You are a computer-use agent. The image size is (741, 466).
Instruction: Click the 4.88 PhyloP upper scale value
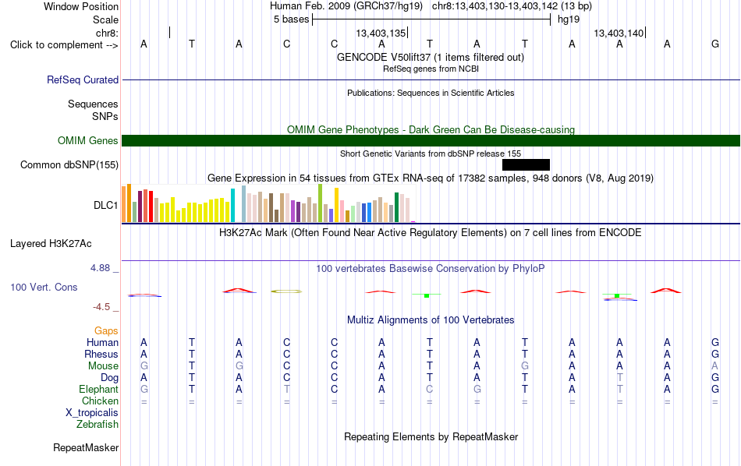[100, 268]
